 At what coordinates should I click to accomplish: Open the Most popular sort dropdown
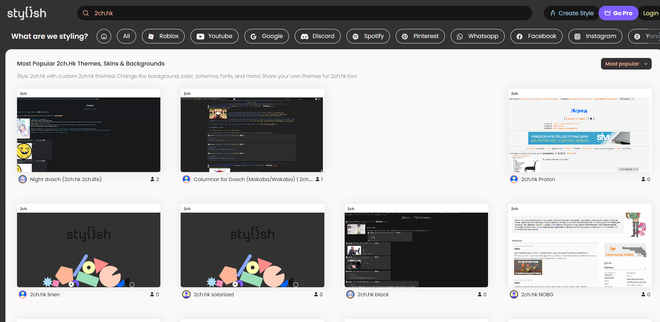tap(626, 64)
